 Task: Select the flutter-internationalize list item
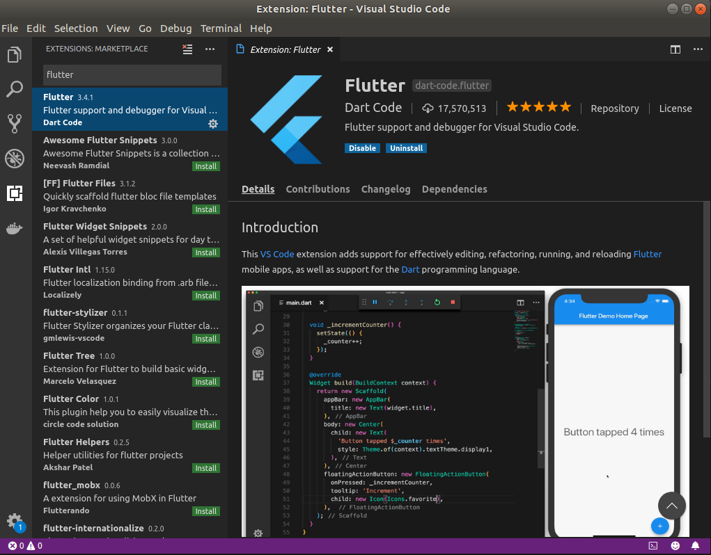pyautogui.click(x=130, y=529)
